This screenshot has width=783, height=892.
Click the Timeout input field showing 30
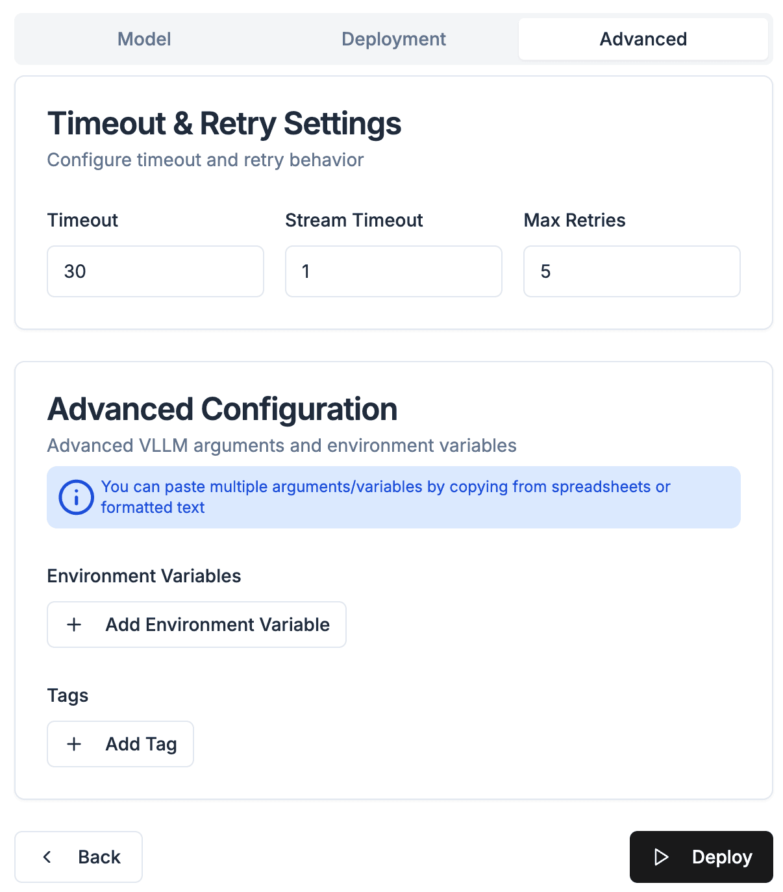click(155, 271)
